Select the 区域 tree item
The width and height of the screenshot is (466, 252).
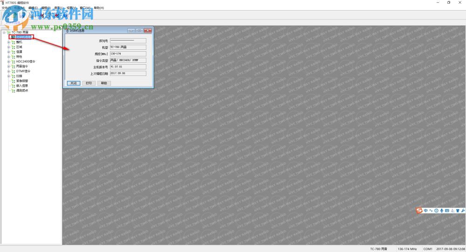(x=19, y=47)
